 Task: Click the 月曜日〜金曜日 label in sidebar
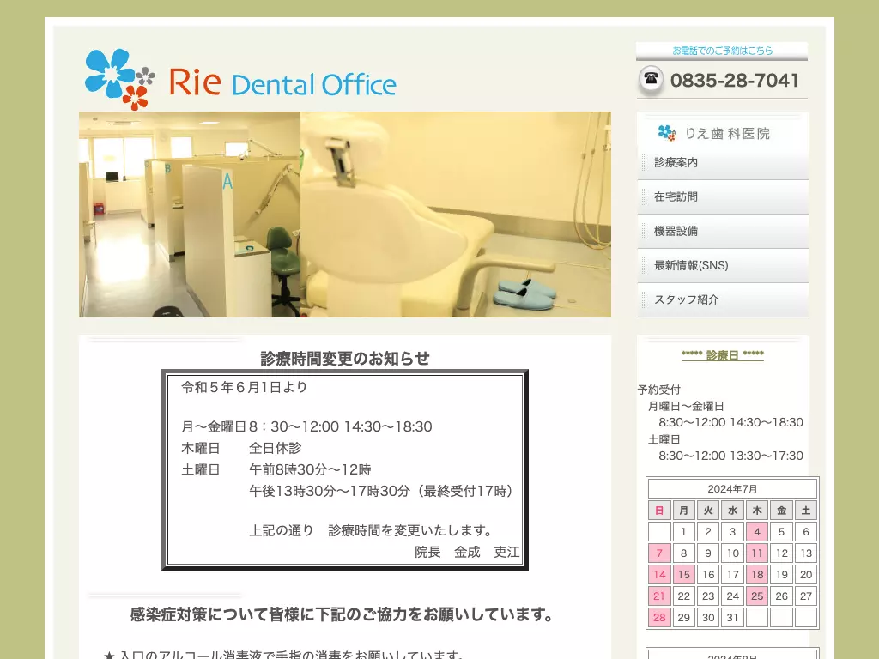point(686,406)
